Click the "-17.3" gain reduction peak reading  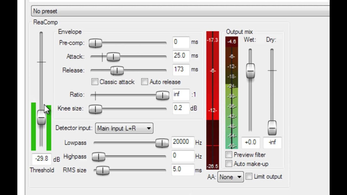point(212,40)
